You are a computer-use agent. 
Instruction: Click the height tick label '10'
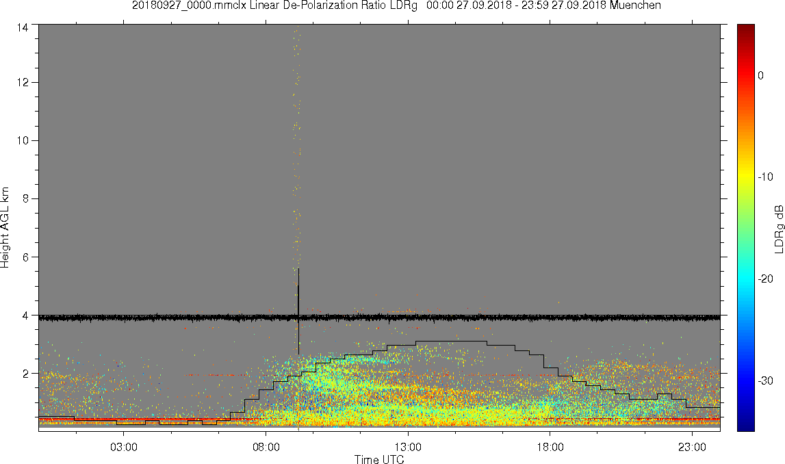[23, 141]
